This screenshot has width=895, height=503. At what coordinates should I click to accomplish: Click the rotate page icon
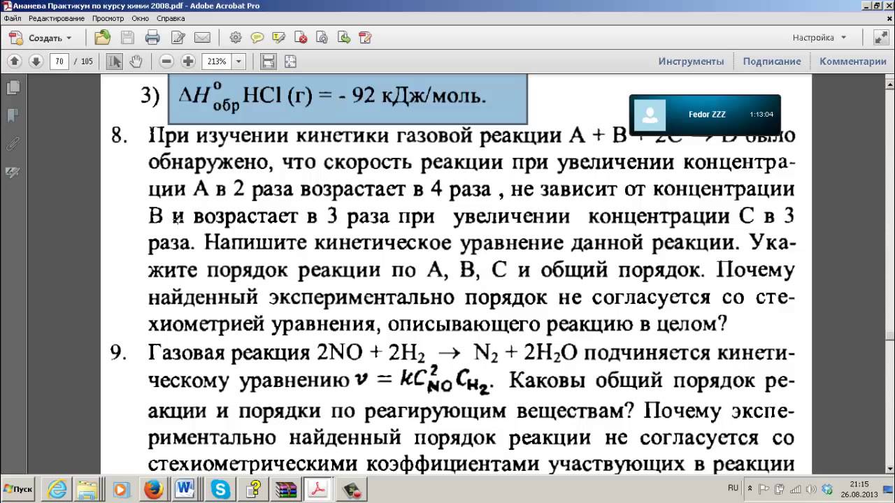pyautogui.click(x=322, y=38)
